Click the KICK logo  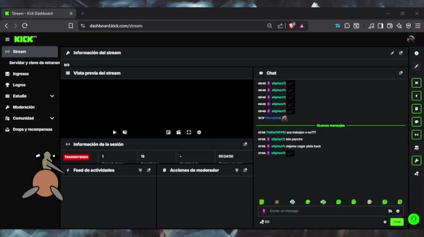point(25,39)
